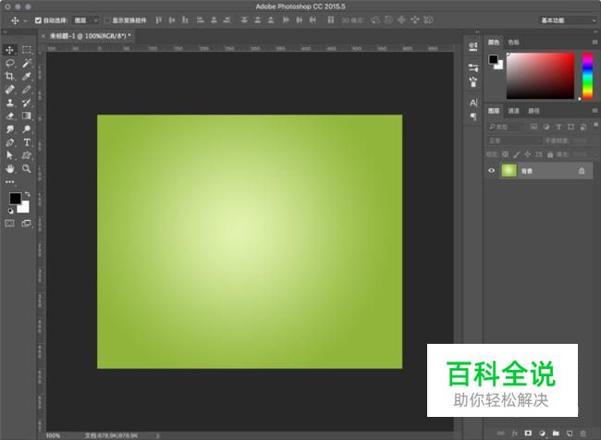Switch to the 路径 tab
The image size is (601, 440).
pyautogui.click(x=534, y=111)
